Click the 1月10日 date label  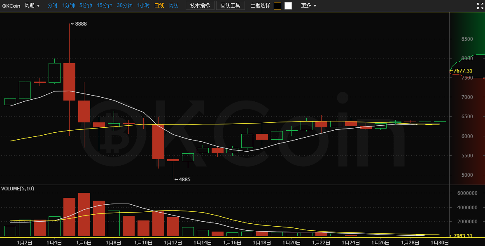143,243
